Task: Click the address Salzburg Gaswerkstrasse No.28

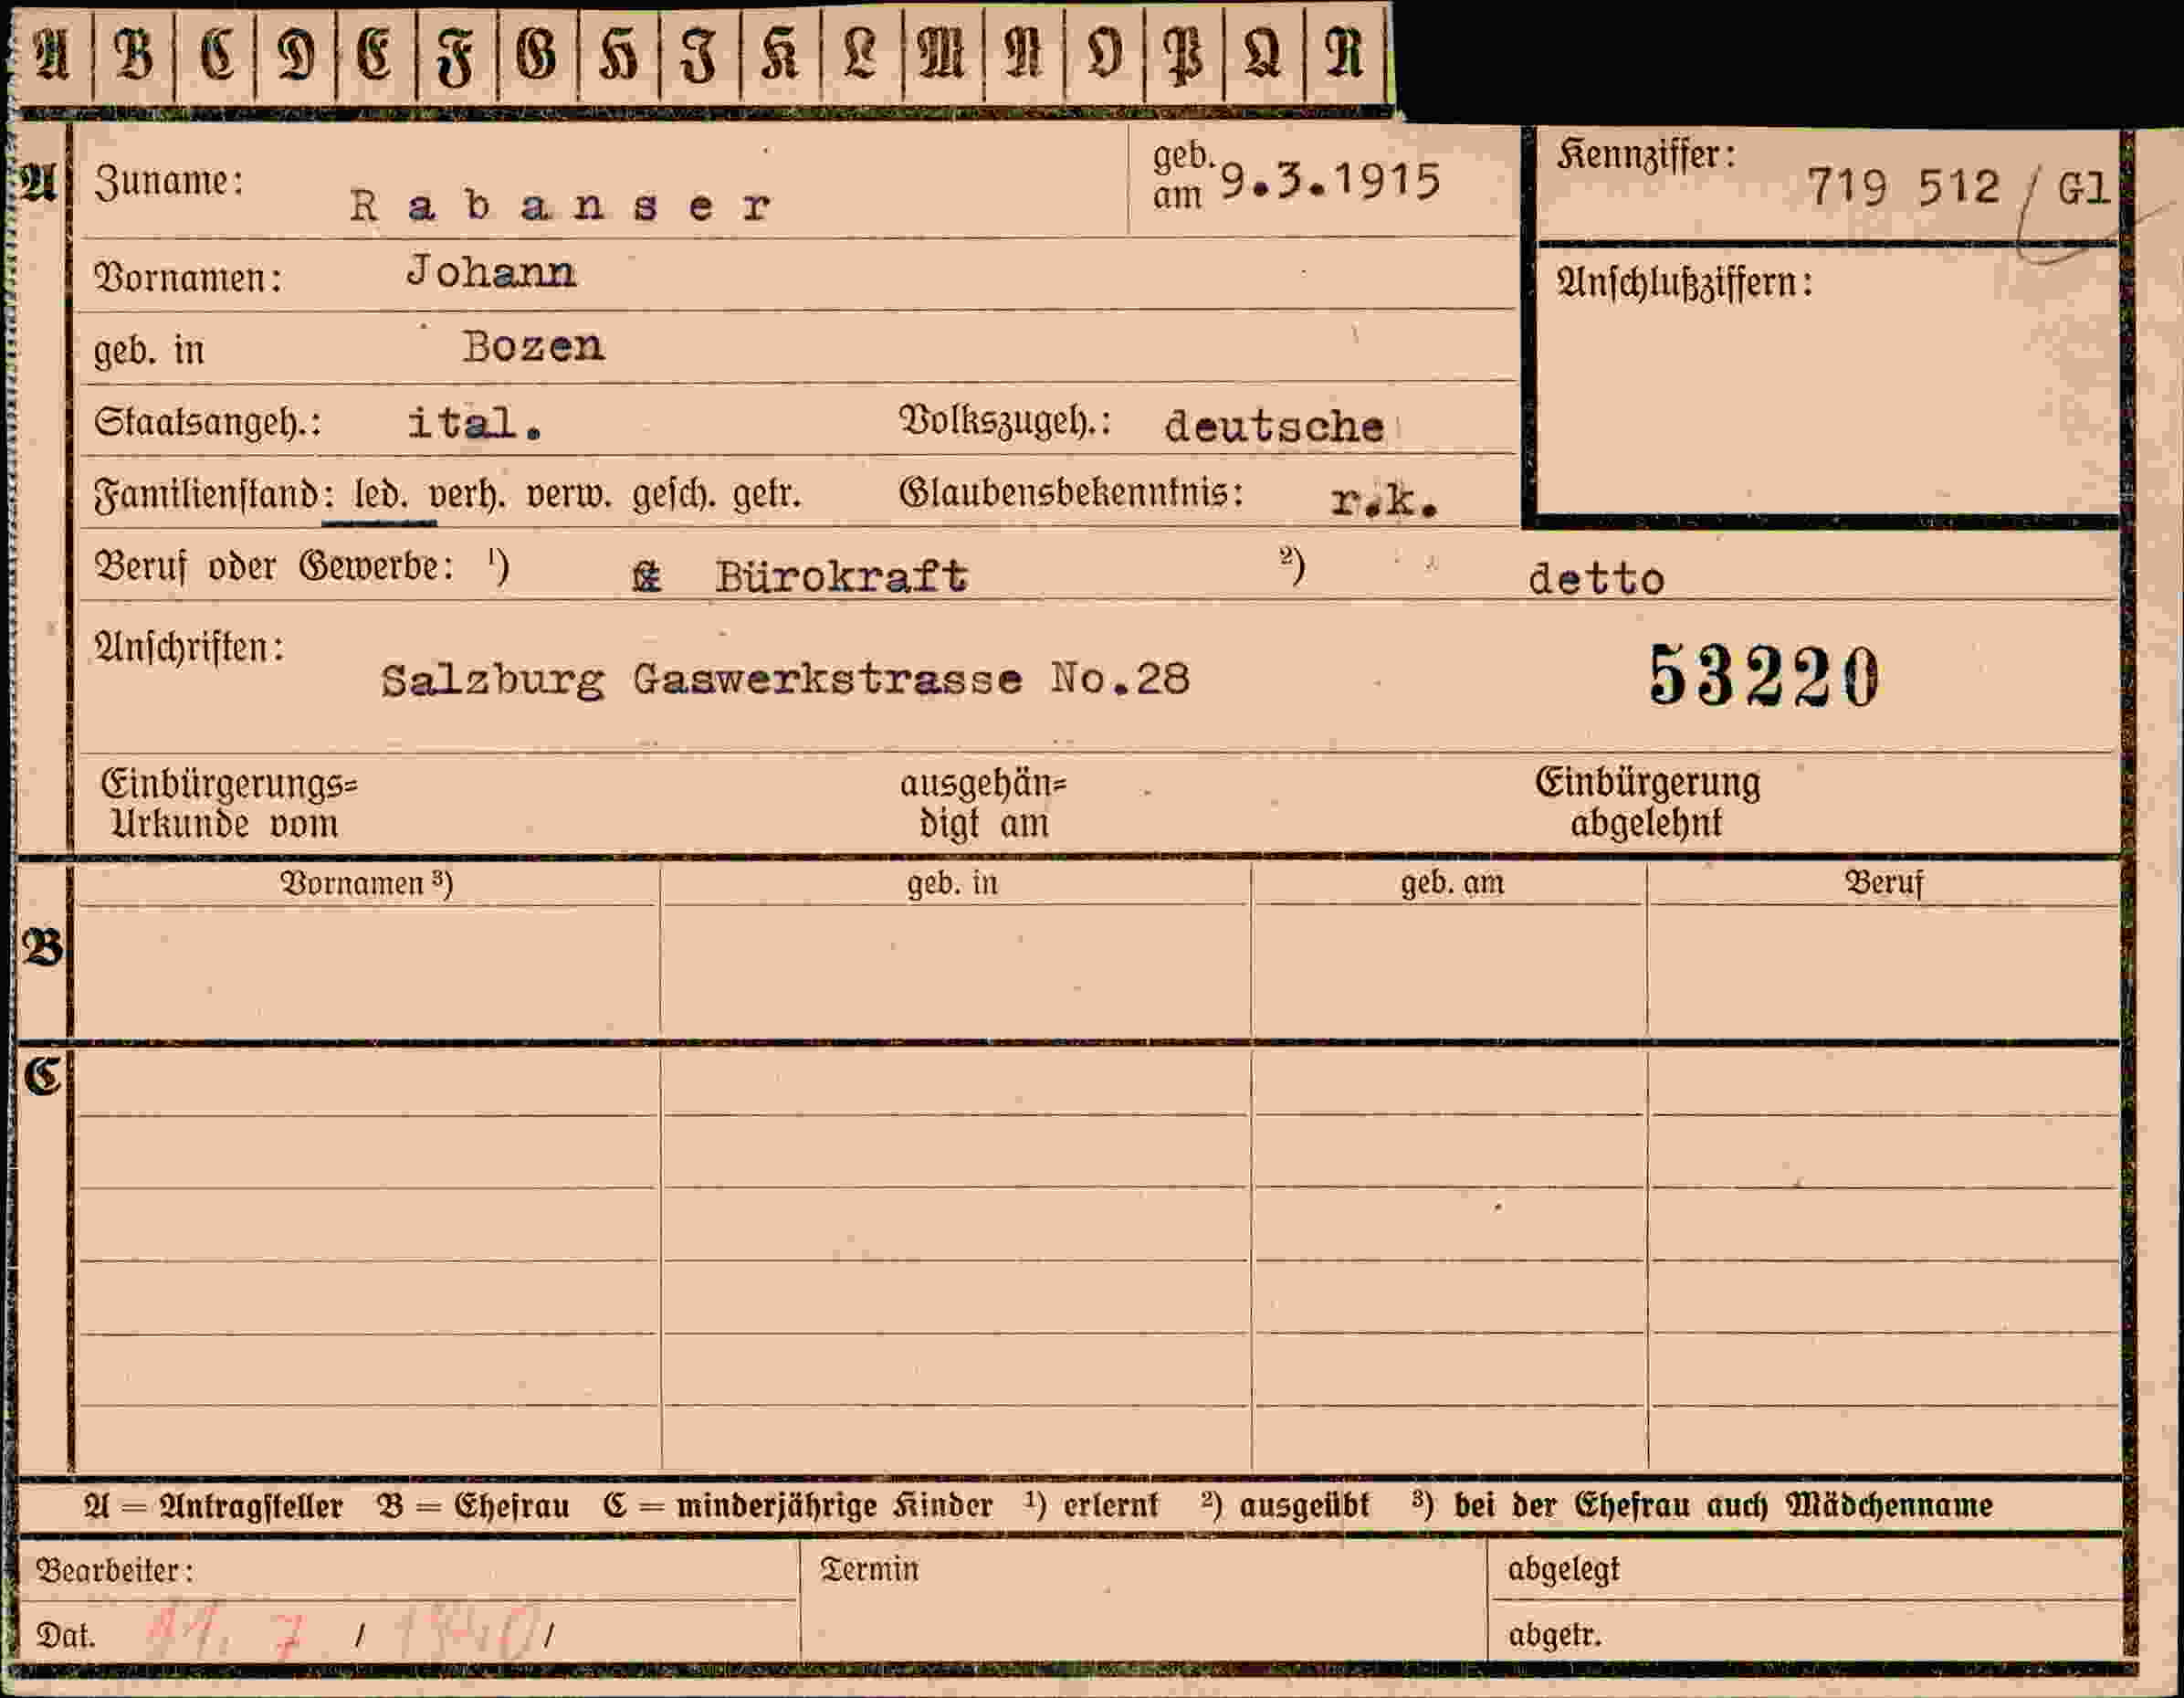Action: pos(785,680)
